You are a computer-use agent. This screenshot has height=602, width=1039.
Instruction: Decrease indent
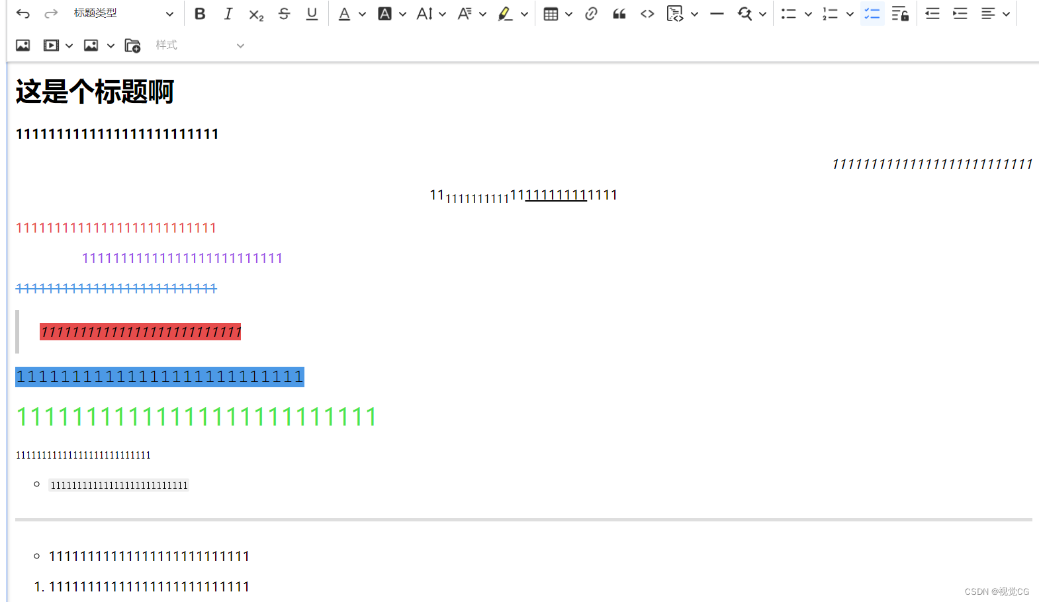[x=932, y=14]
